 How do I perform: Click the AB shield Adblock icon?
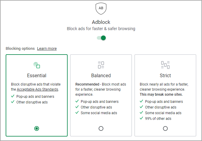coord(101,9)
